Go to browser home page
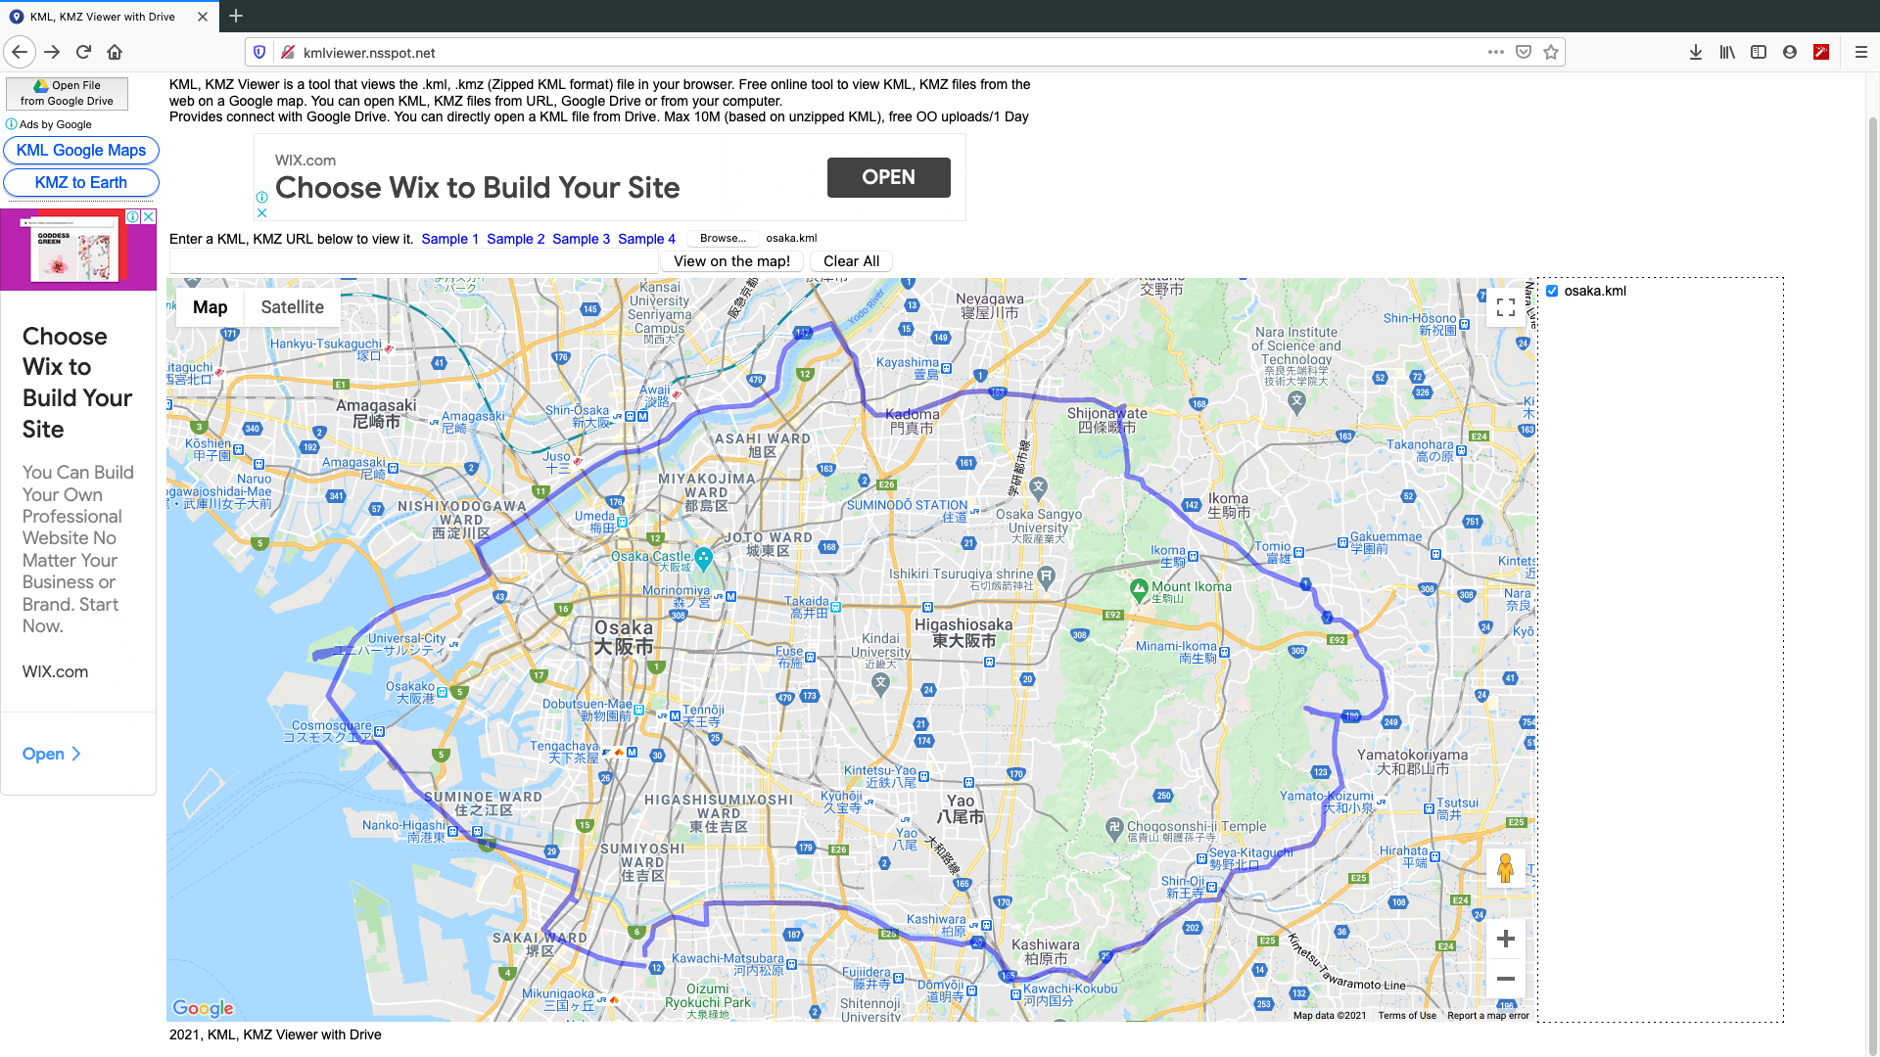 [x=115, y=52]
